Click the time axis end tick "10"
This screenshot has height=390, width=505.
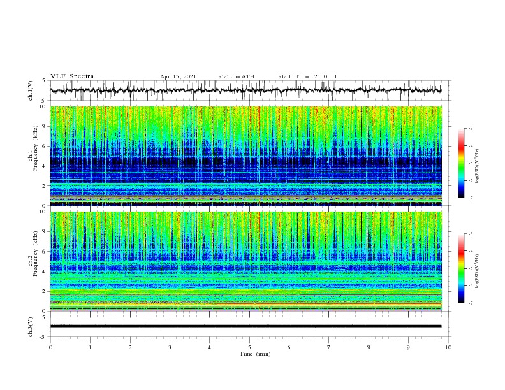448,347
